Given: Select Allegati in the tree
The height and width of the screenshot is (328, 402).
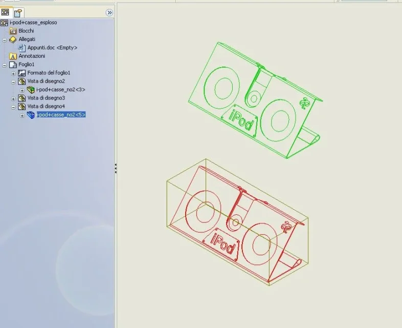Looking at the screenshot, I should tap(27, 39).
